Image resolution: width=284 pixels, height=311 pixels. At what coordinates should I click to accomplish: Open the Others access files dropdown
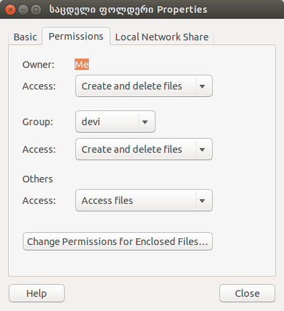click(144, 201)
